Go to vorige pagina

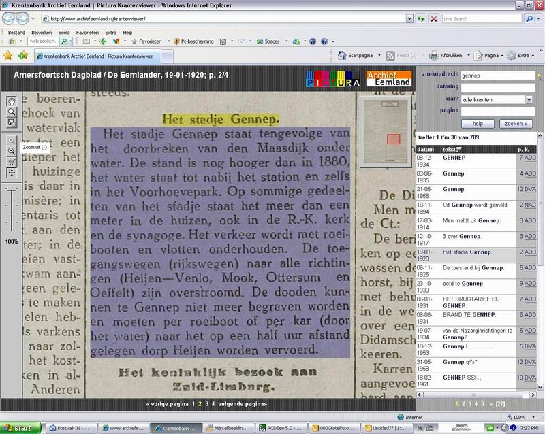click(x=167, y=404)
